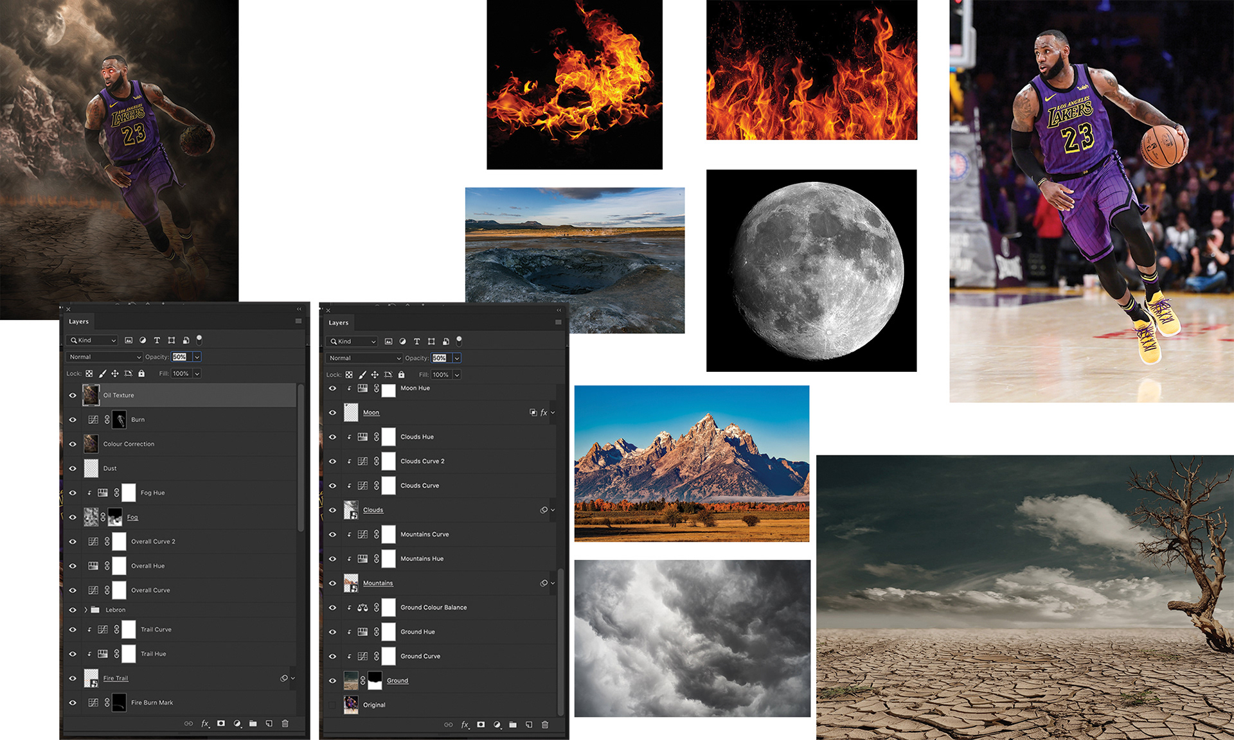
Task: Open Kind filter dropdown in left panel
Action: pos(93,340)
